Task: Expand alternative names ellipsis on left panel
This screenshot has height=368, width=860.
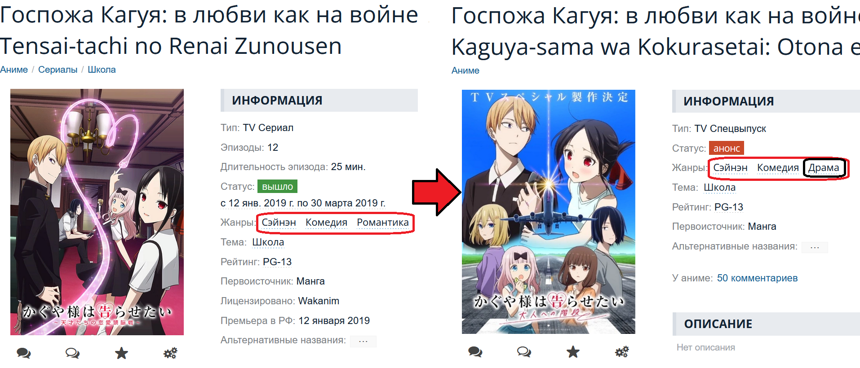Action: [363, 341]
